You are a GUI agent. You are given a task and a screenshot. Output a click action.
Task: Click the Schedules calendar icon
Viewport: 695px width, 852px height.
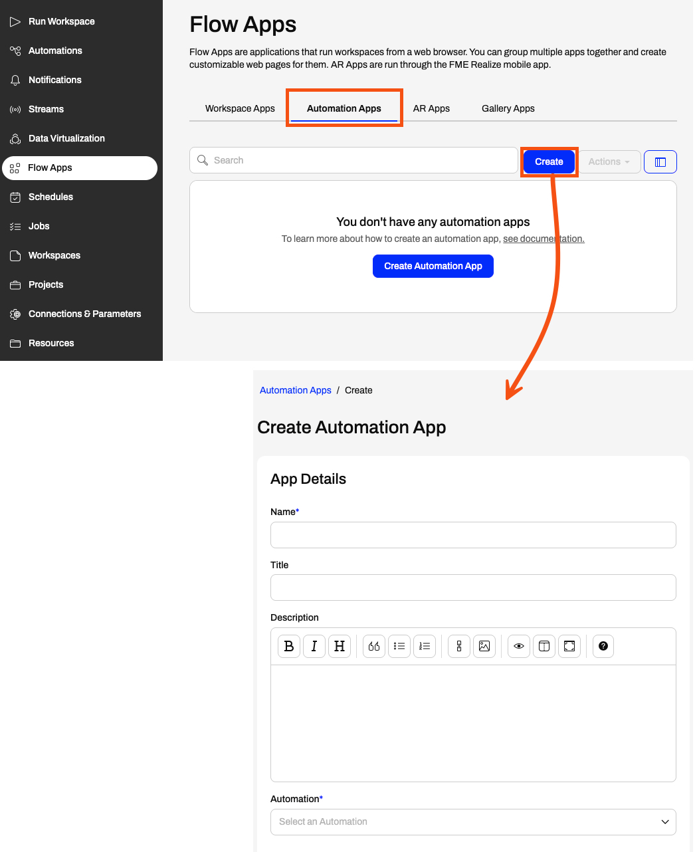pyautogui.click(x=15, y=197)
